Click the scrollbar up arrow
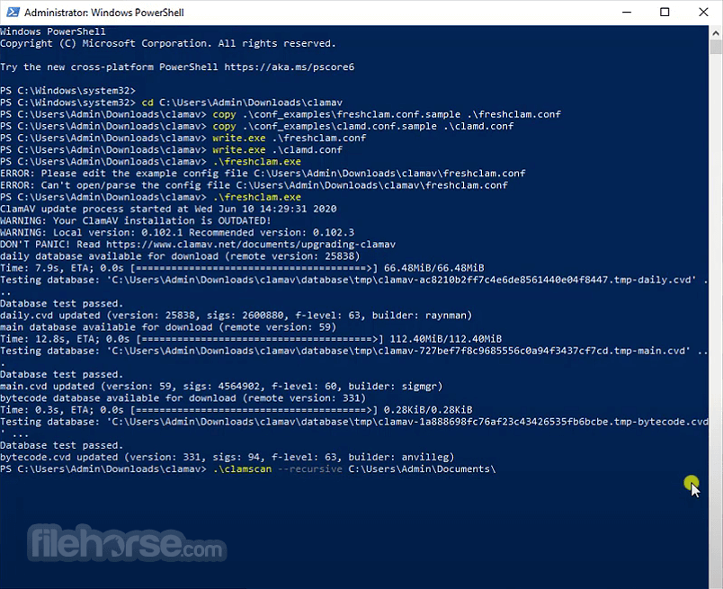The width and height of the screenshot is (723, 589). pos(716,32)
